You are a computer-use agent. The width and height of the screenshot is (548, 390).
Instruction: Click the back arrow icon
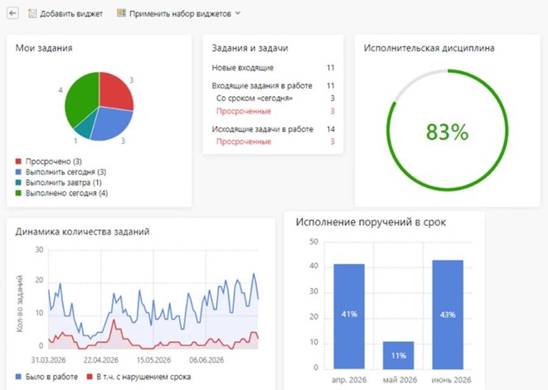pos(12,13)
